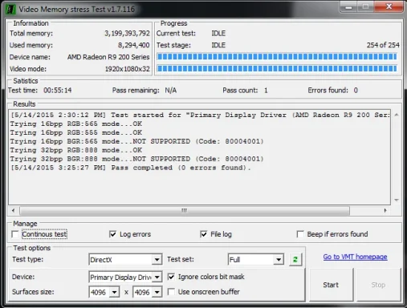This screenshot has height=308, width=407.
Task: Select the 'Pass completed (0 errors found)' log line
Action: (131, 168)
